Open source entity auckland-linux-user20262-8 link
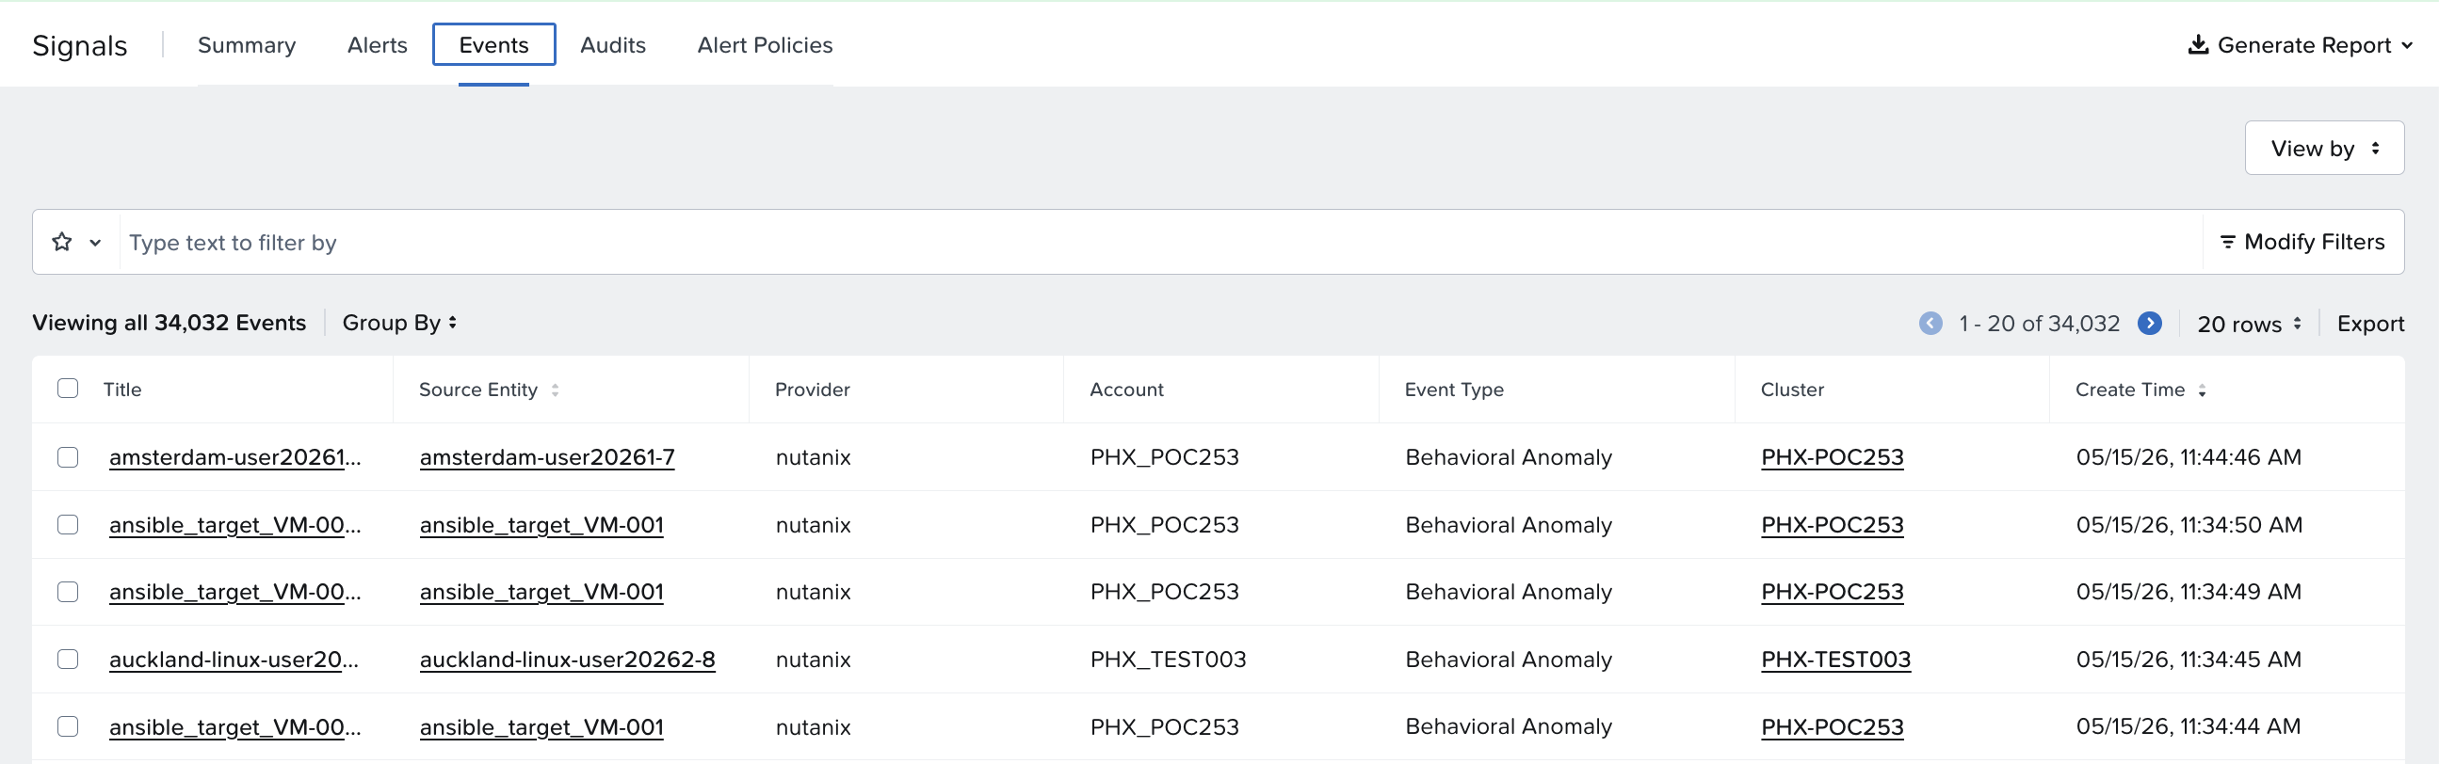The image size is (2439, 764). pyautogui.click(x=567, y=659)
